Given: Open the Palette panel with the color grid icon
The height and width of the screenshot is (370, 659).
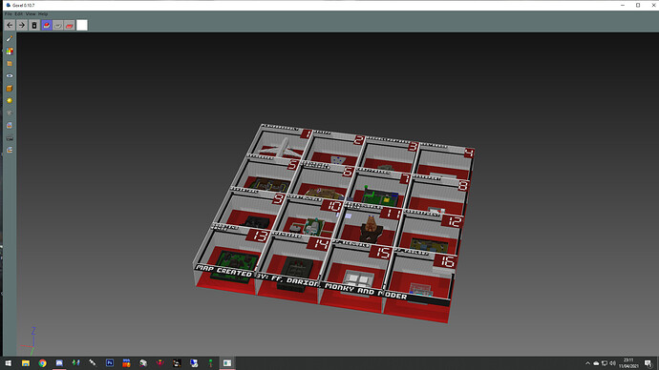Looking at the screenshot, I should (x=10, y=51).
